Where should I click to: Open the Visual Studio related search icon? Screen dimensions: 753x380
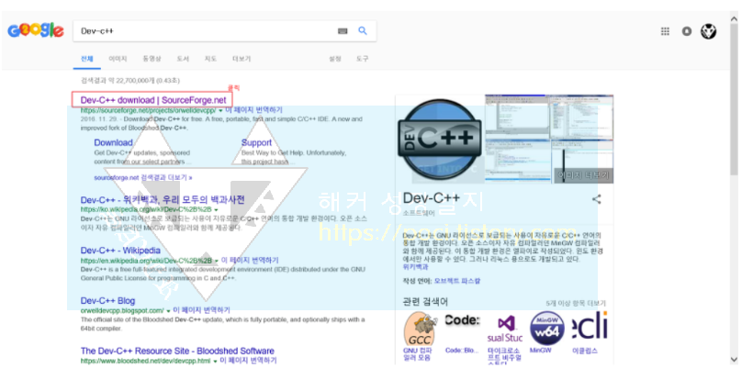click(505, 330)
